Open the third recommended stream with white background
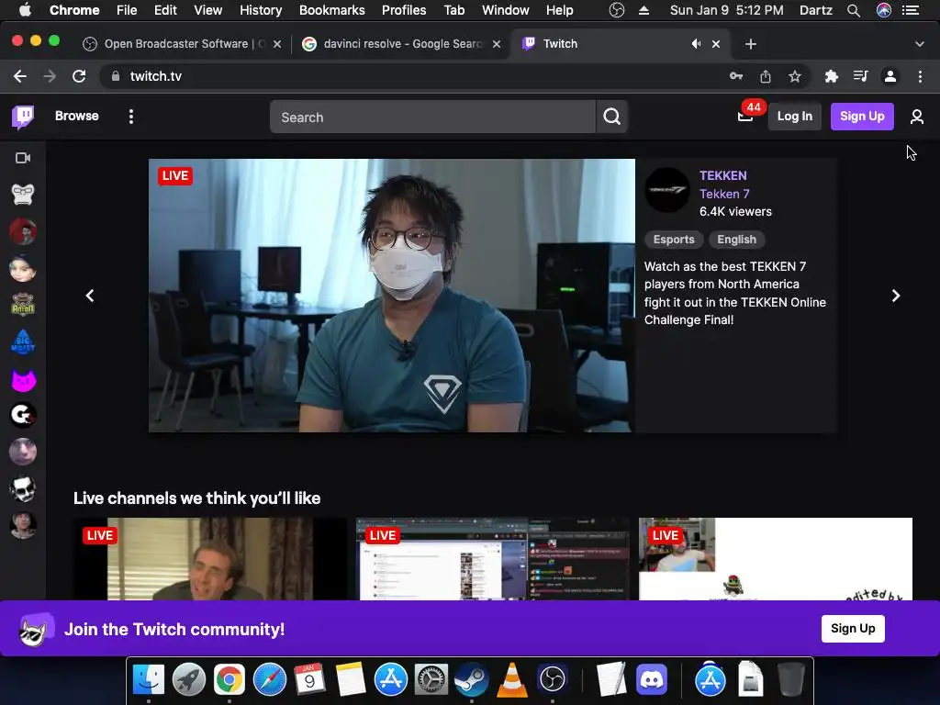This screenshot has width=940, height=705. (x=775, y=559)
